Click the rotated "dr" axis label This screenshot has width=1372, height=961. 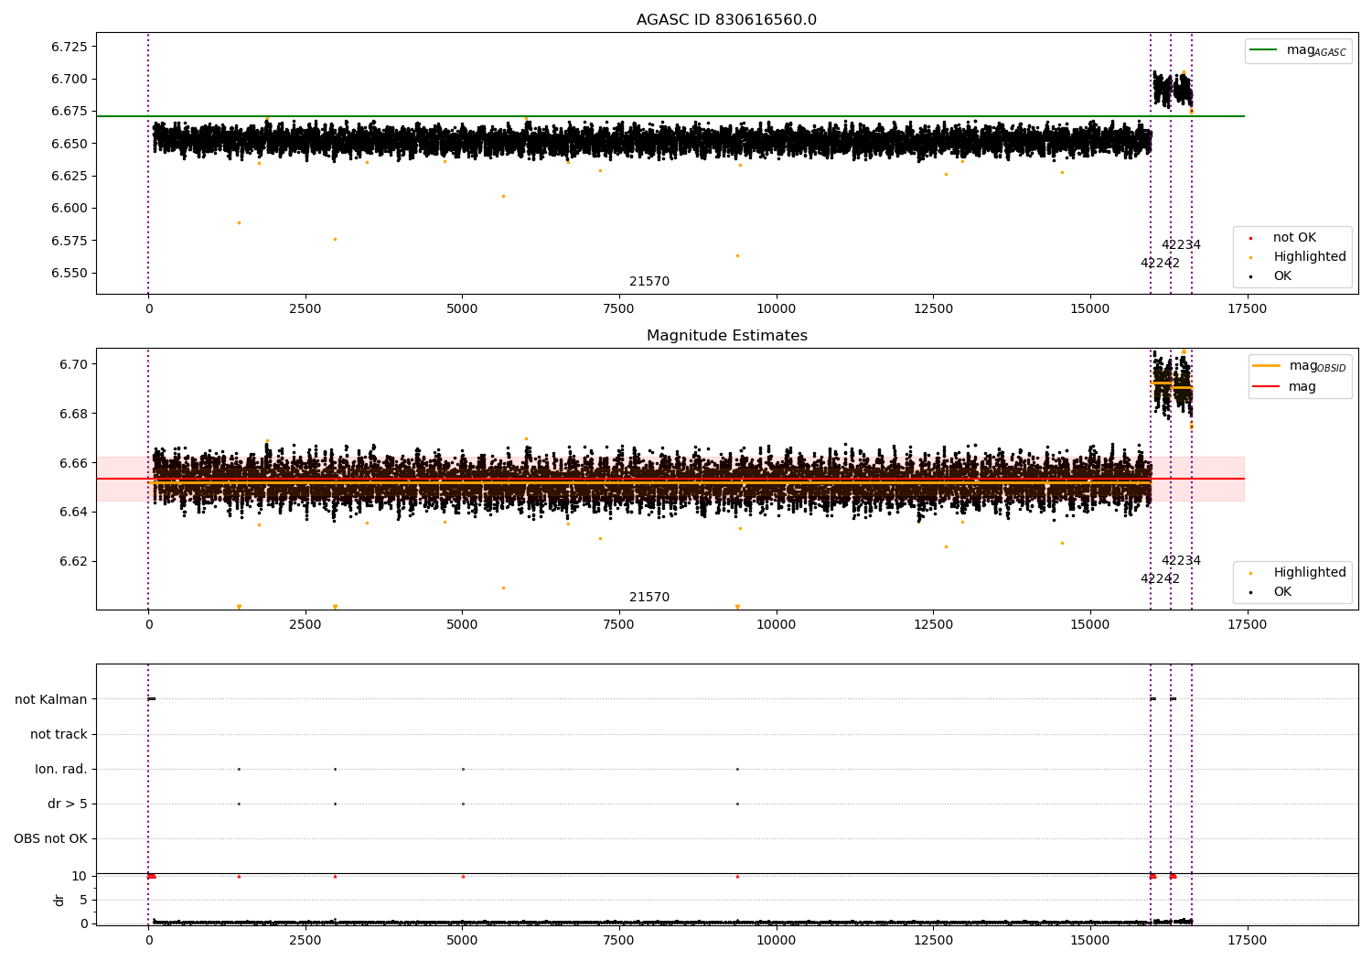(x=59, y=900)
